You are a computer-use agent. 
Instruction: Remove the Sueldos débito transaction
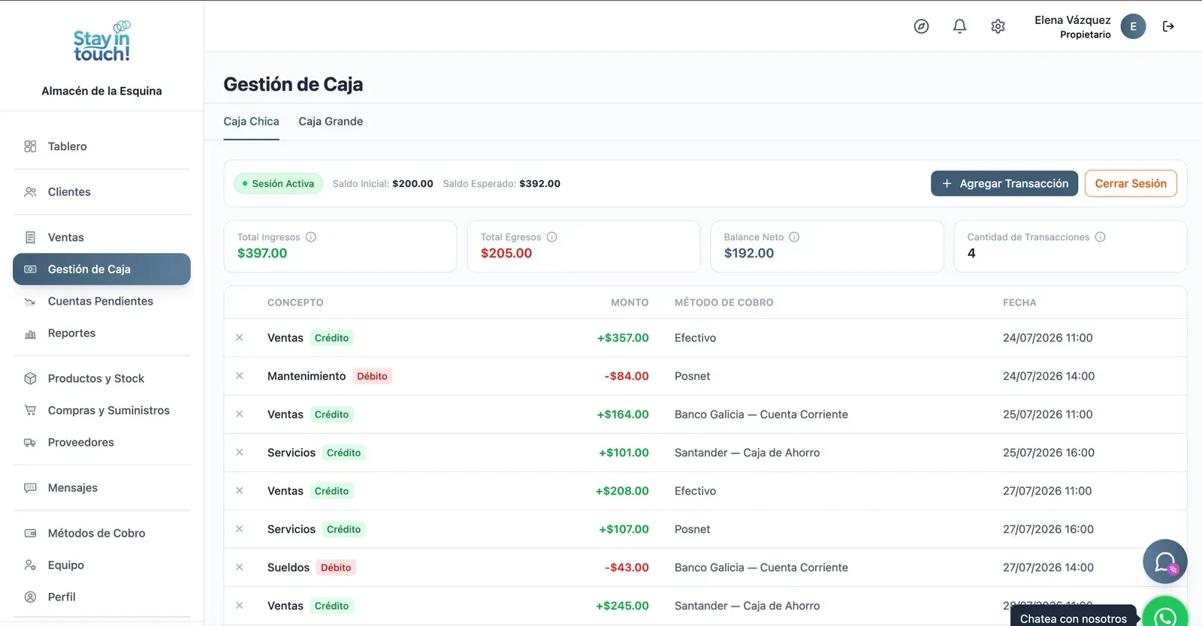click(240, 567)
